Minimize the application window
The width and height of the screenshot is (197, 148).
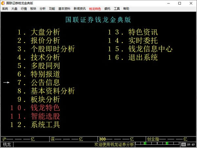[168, 3]
